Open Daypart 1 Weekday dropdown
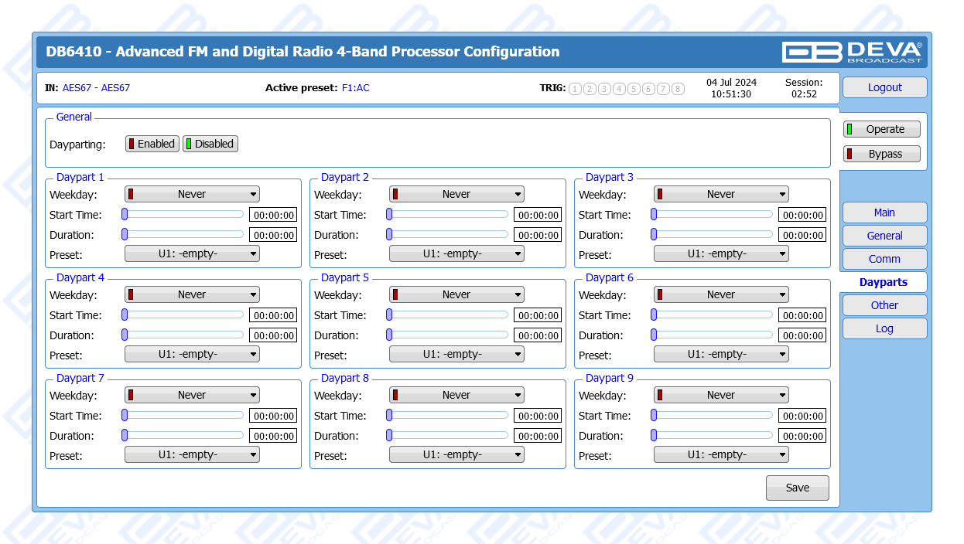Image resolution: width=964 pixels, height=544 pixels. (x=192, y=194)
